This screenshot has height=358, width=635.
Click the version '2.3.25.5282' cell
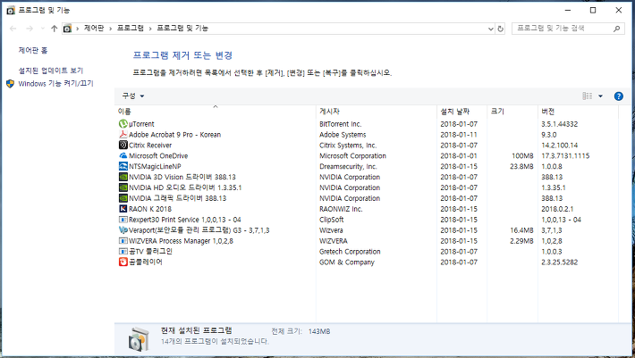(559, 262)
